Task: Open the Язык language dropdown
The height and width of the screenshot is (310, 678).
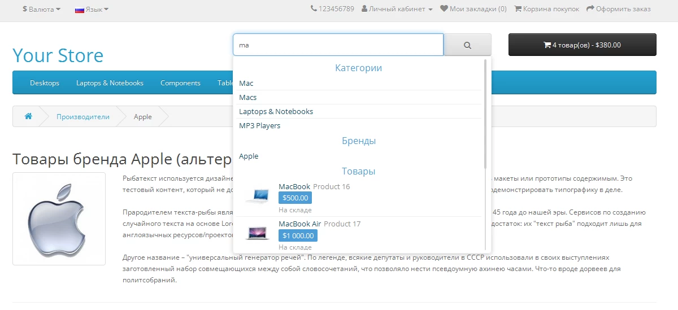Action: click(92, 9)
